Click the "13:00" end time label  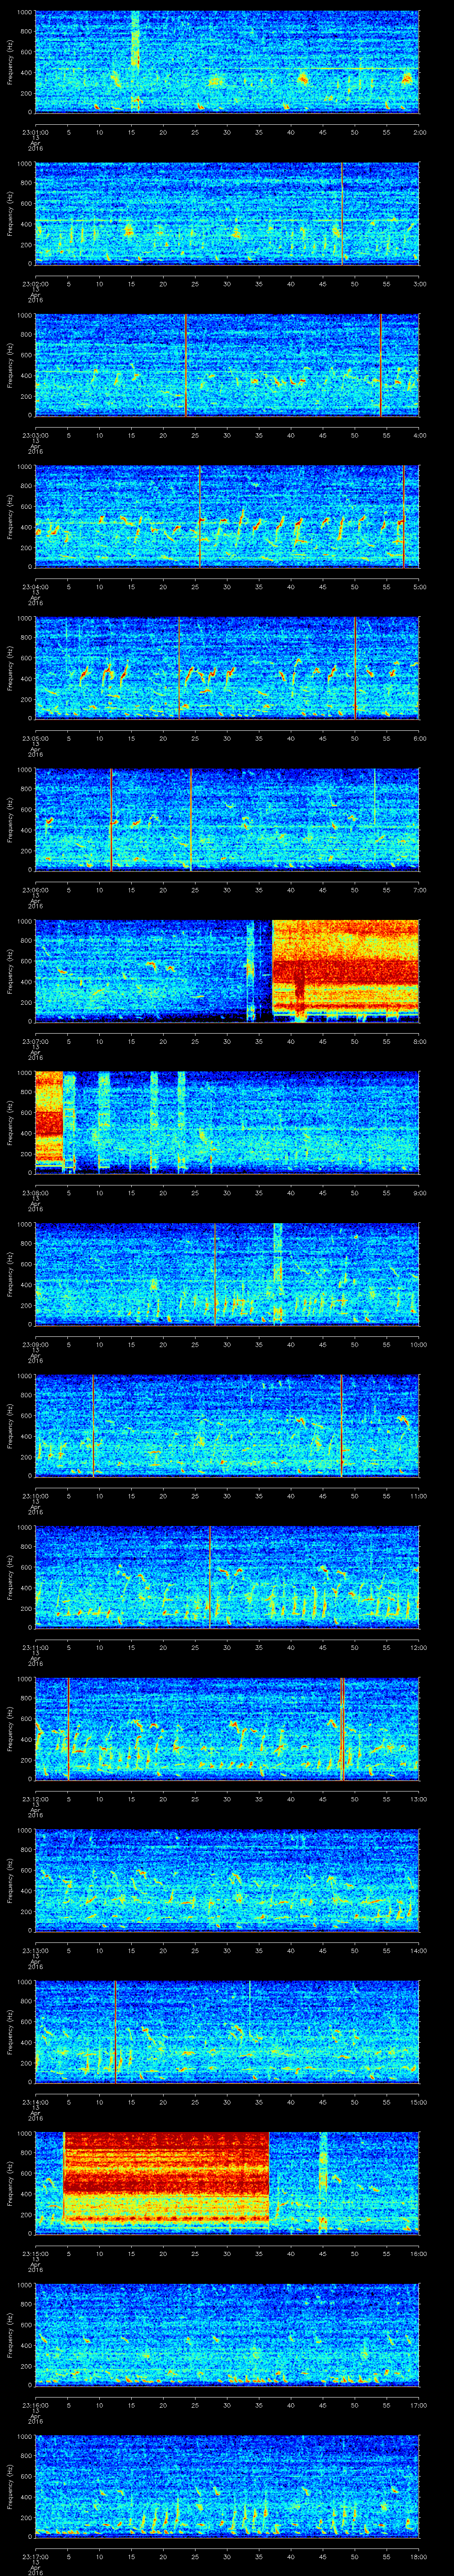tap(419, 1799)
